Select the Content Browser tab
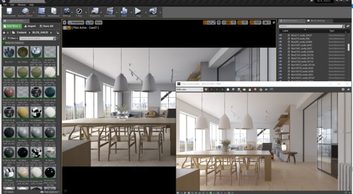353x194 pixels. (x=15, y=21)
